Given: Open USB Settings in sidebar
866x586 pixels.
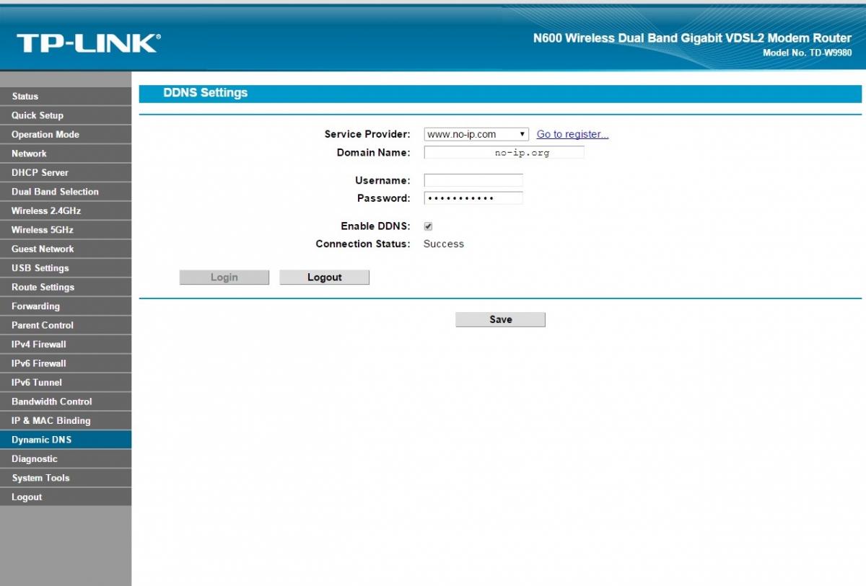Looking at the screenshot, I should point(66,268).
